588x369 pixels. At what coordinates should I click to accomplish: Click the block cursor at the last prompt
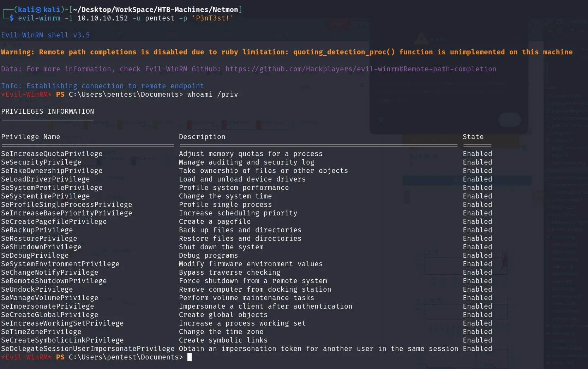[190, 357]
